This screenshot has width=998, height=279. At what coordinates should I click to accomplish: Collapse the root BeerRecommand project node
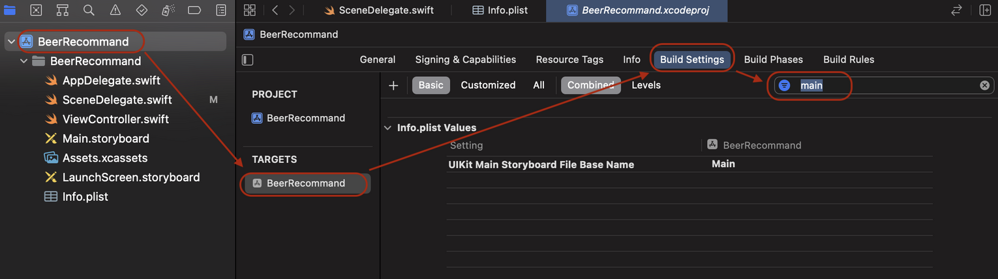pos(10,42)
